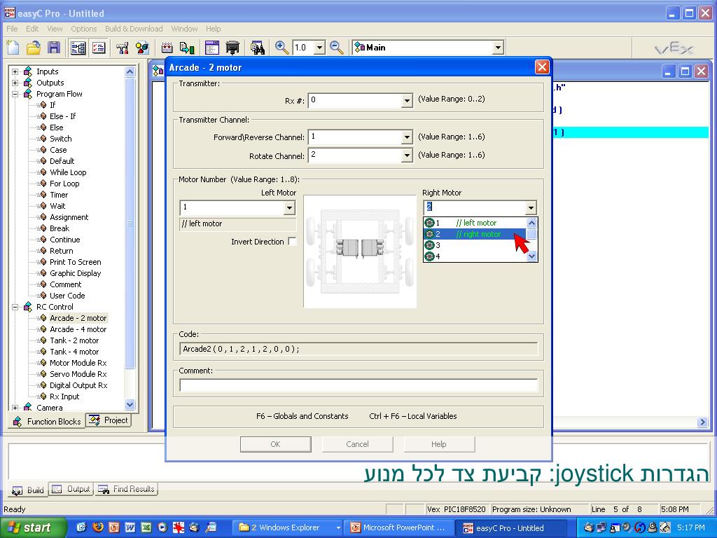Open the Rotate Channel dropdown

[x=407, y=156]
